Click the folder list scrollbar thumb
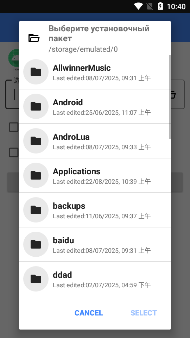The height and width of the screenshot is (338, 190). pos(170,97)
